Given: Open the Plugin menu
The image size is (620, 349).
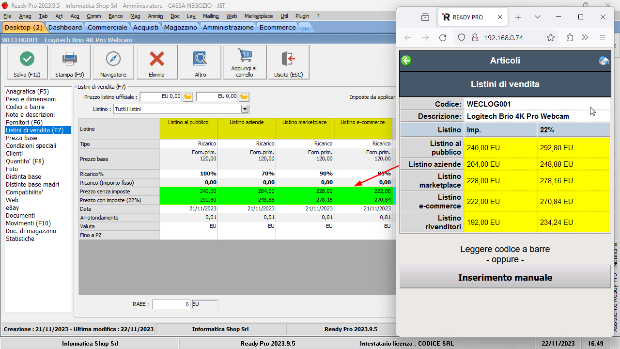Looking at the screenshot, I should 302,16.
